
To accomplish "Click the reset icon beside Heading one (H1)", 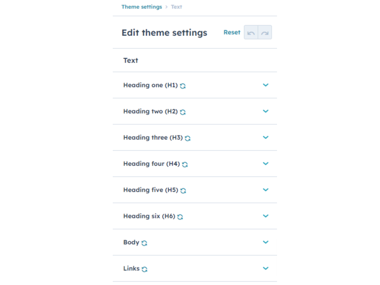I will click(x=183, y=85).
